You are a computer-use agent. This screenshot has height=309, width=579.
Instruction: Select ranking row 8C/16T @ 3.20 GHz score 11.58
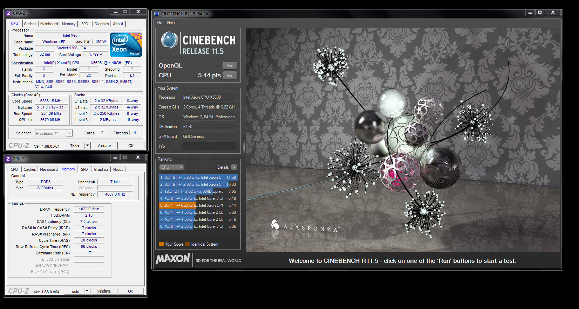coord(198,177)
